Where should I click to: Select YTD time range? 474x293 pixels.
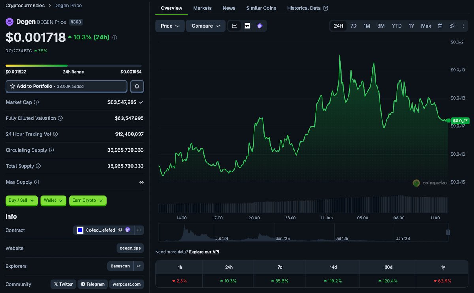click(x=397, y=26)
